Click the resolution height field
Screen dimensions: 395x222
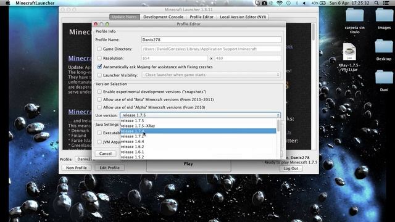[247, 58]
